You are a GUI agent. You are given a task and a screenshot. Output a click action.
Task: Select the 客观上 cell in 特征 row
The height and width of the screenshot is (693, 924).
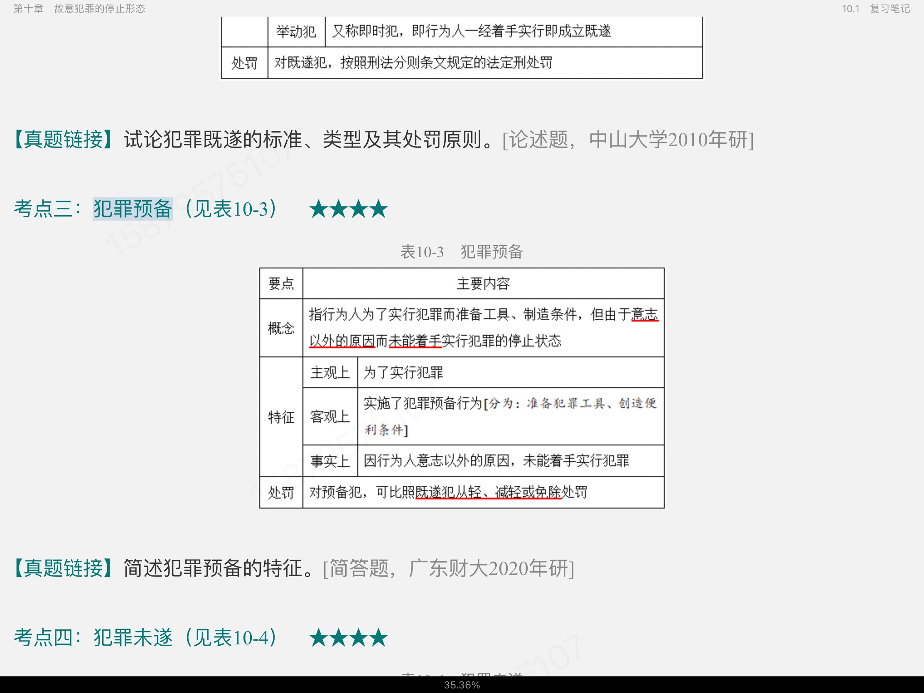pyautogui.click(x=329, y=417)
